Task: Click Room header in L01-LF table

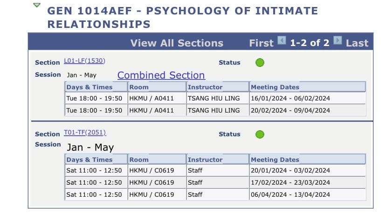Action: [139, 87]
